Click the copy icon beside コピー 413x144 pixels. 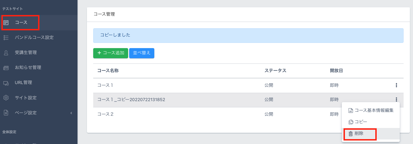point(351,122)
